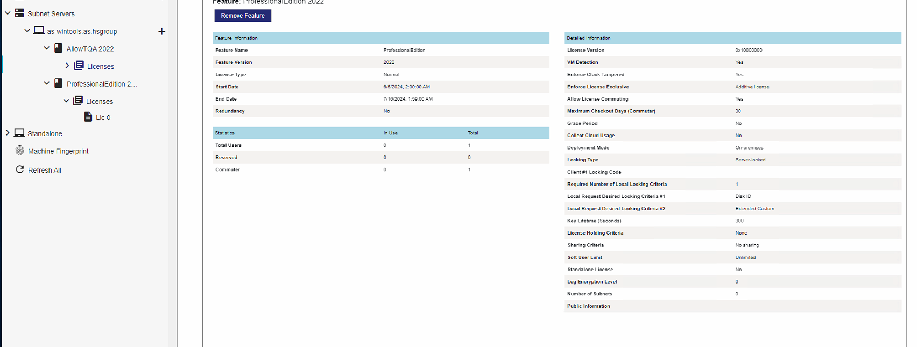Click the ProfessionalEdition feature book icon
This screenshot has width=917, height=347.
(59, 83)
